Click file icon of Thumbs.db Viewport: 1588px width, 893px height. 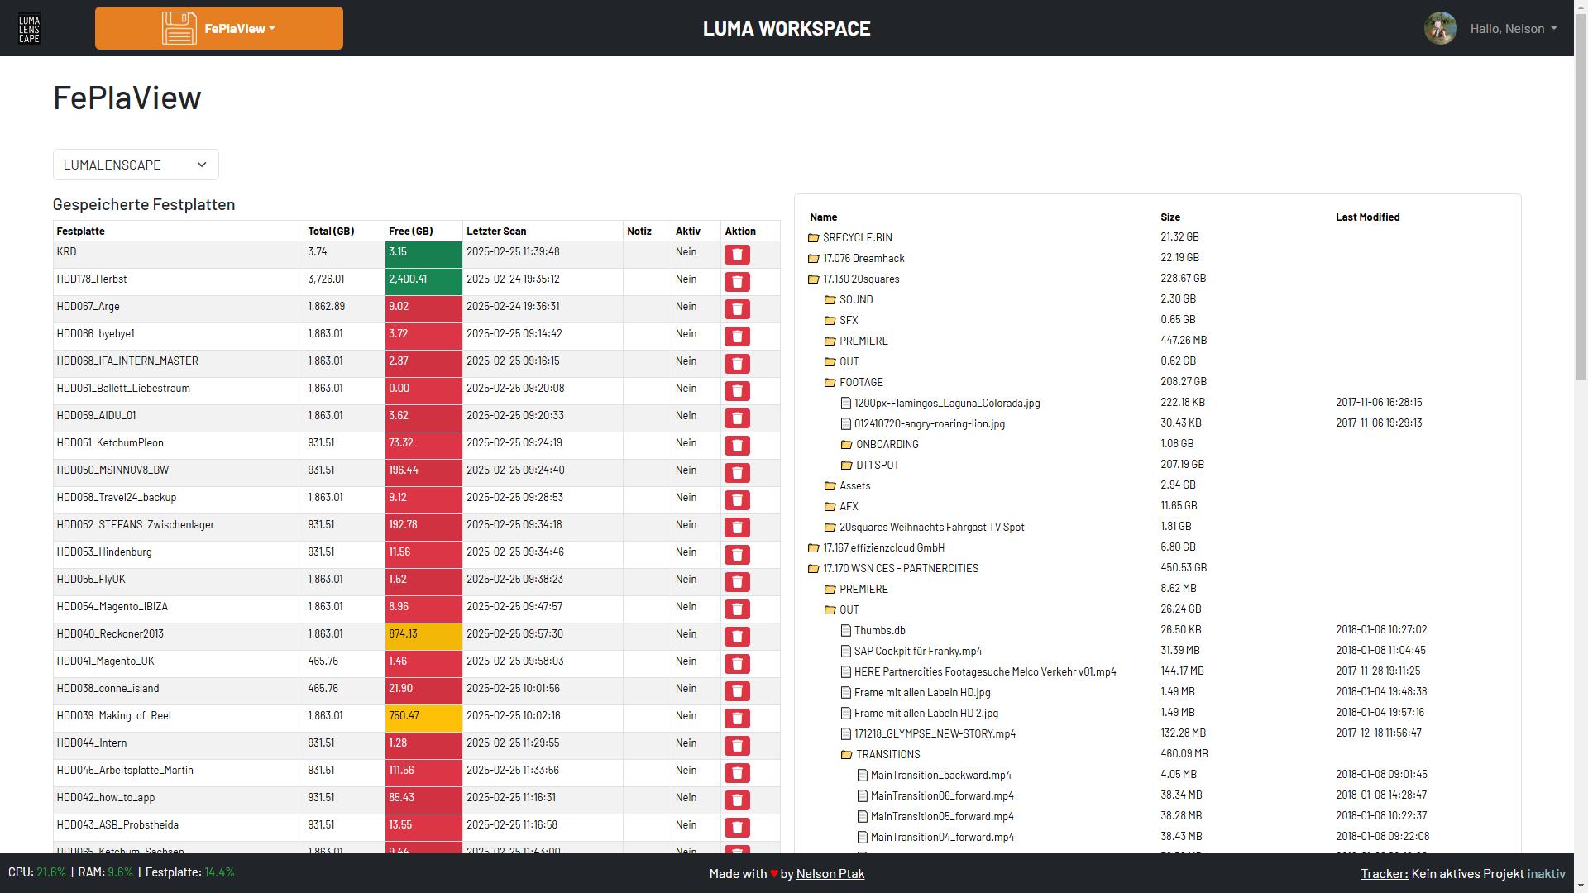845,631
